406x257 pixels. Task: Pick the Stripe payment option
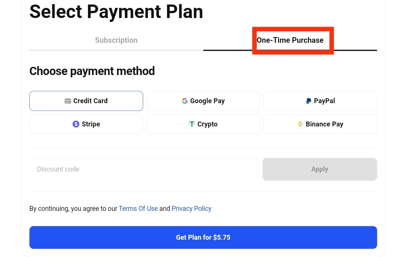(86, 124)
